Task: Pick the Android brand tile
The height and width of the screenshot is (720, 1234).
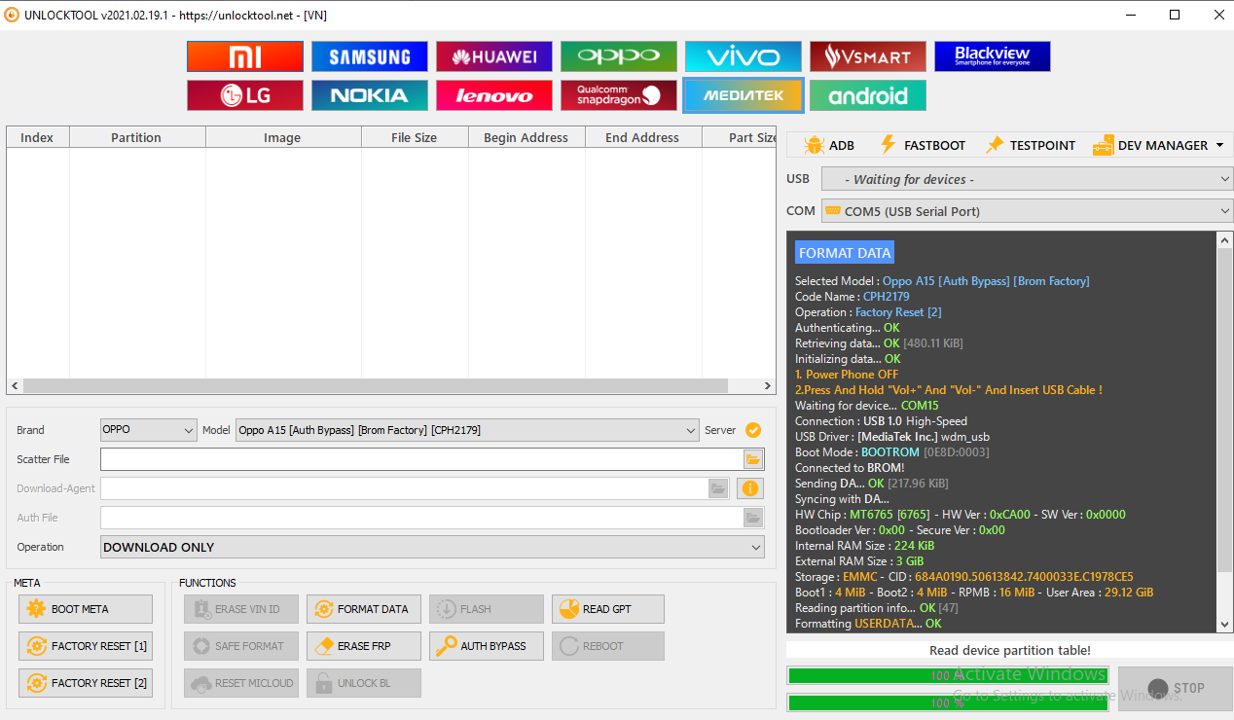Action: point(868,95)
